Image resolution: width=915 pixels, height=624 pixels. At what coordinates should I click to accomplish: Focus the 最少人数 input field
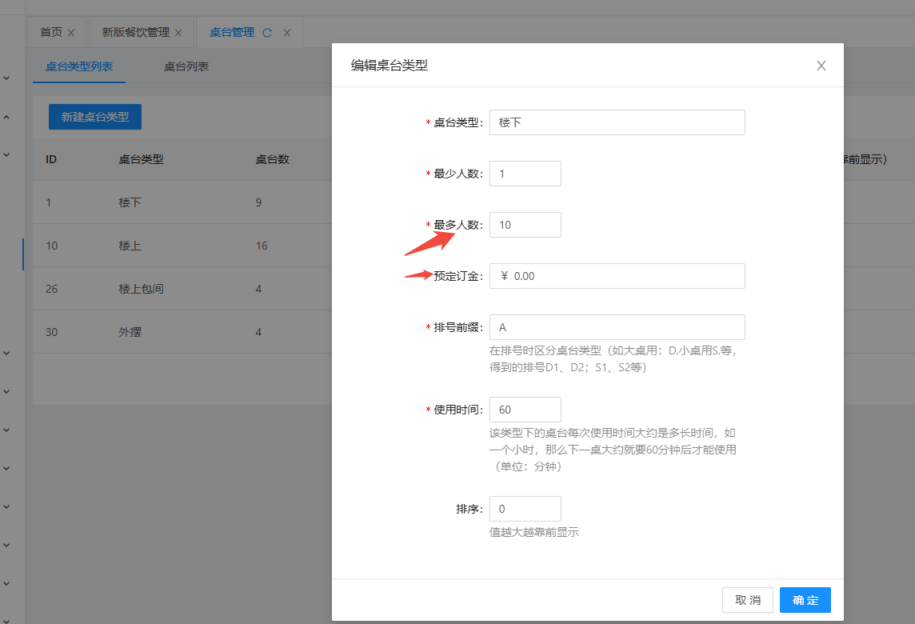(525, 174)
